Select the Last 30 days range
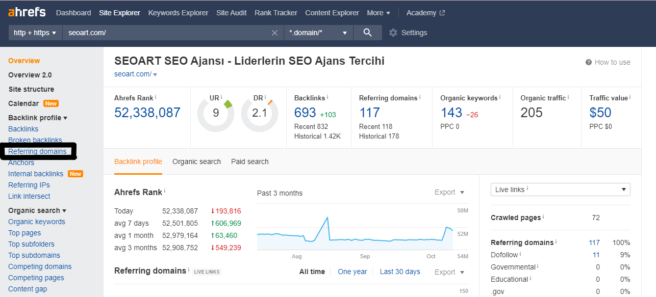 tap(400, 272)
